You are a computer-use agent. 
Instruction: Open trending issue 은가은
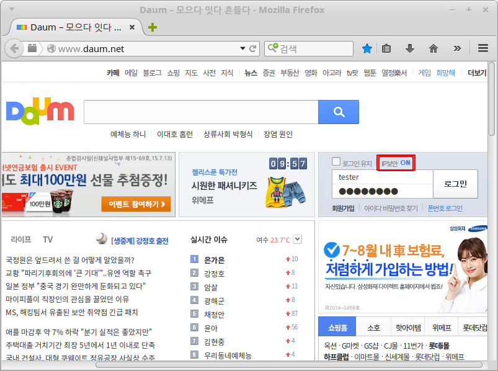click(x=215, y=260)
